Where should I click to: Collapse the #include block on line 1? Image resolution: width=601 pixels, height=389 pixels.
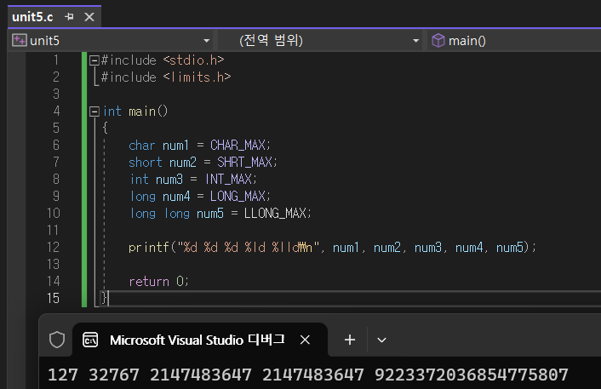[x=94, y=60]
